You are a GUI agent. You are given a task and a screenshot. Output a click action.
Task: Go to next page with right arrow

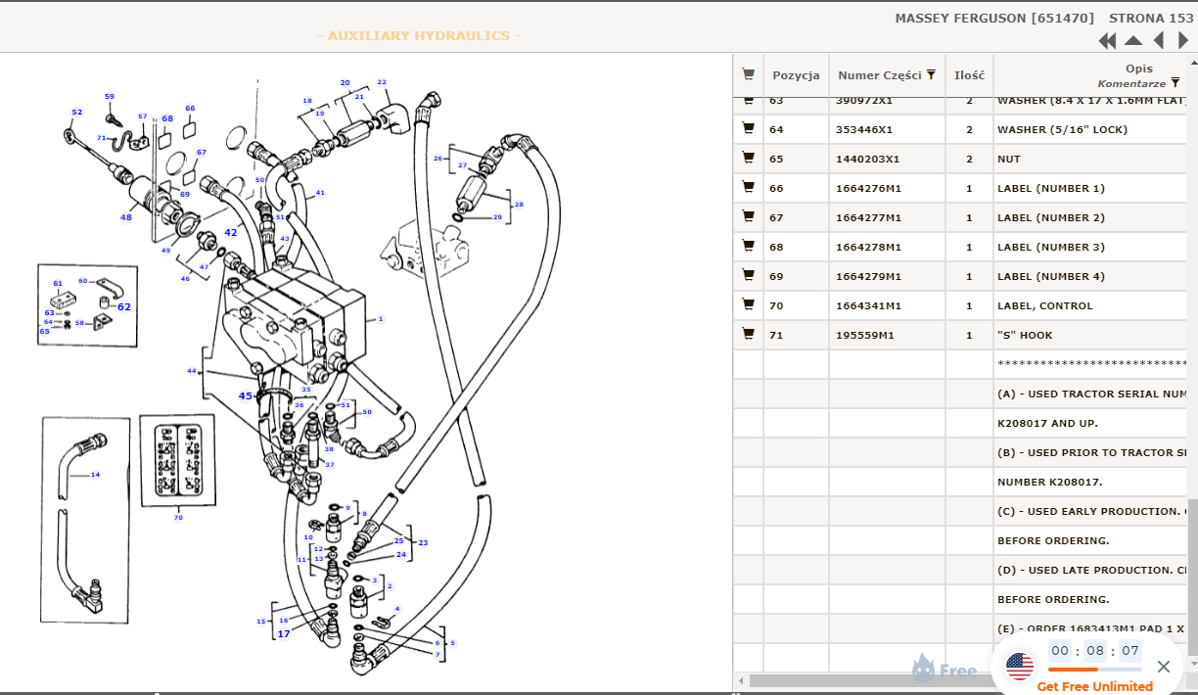pyautogui.click(x=1183, y=40)
